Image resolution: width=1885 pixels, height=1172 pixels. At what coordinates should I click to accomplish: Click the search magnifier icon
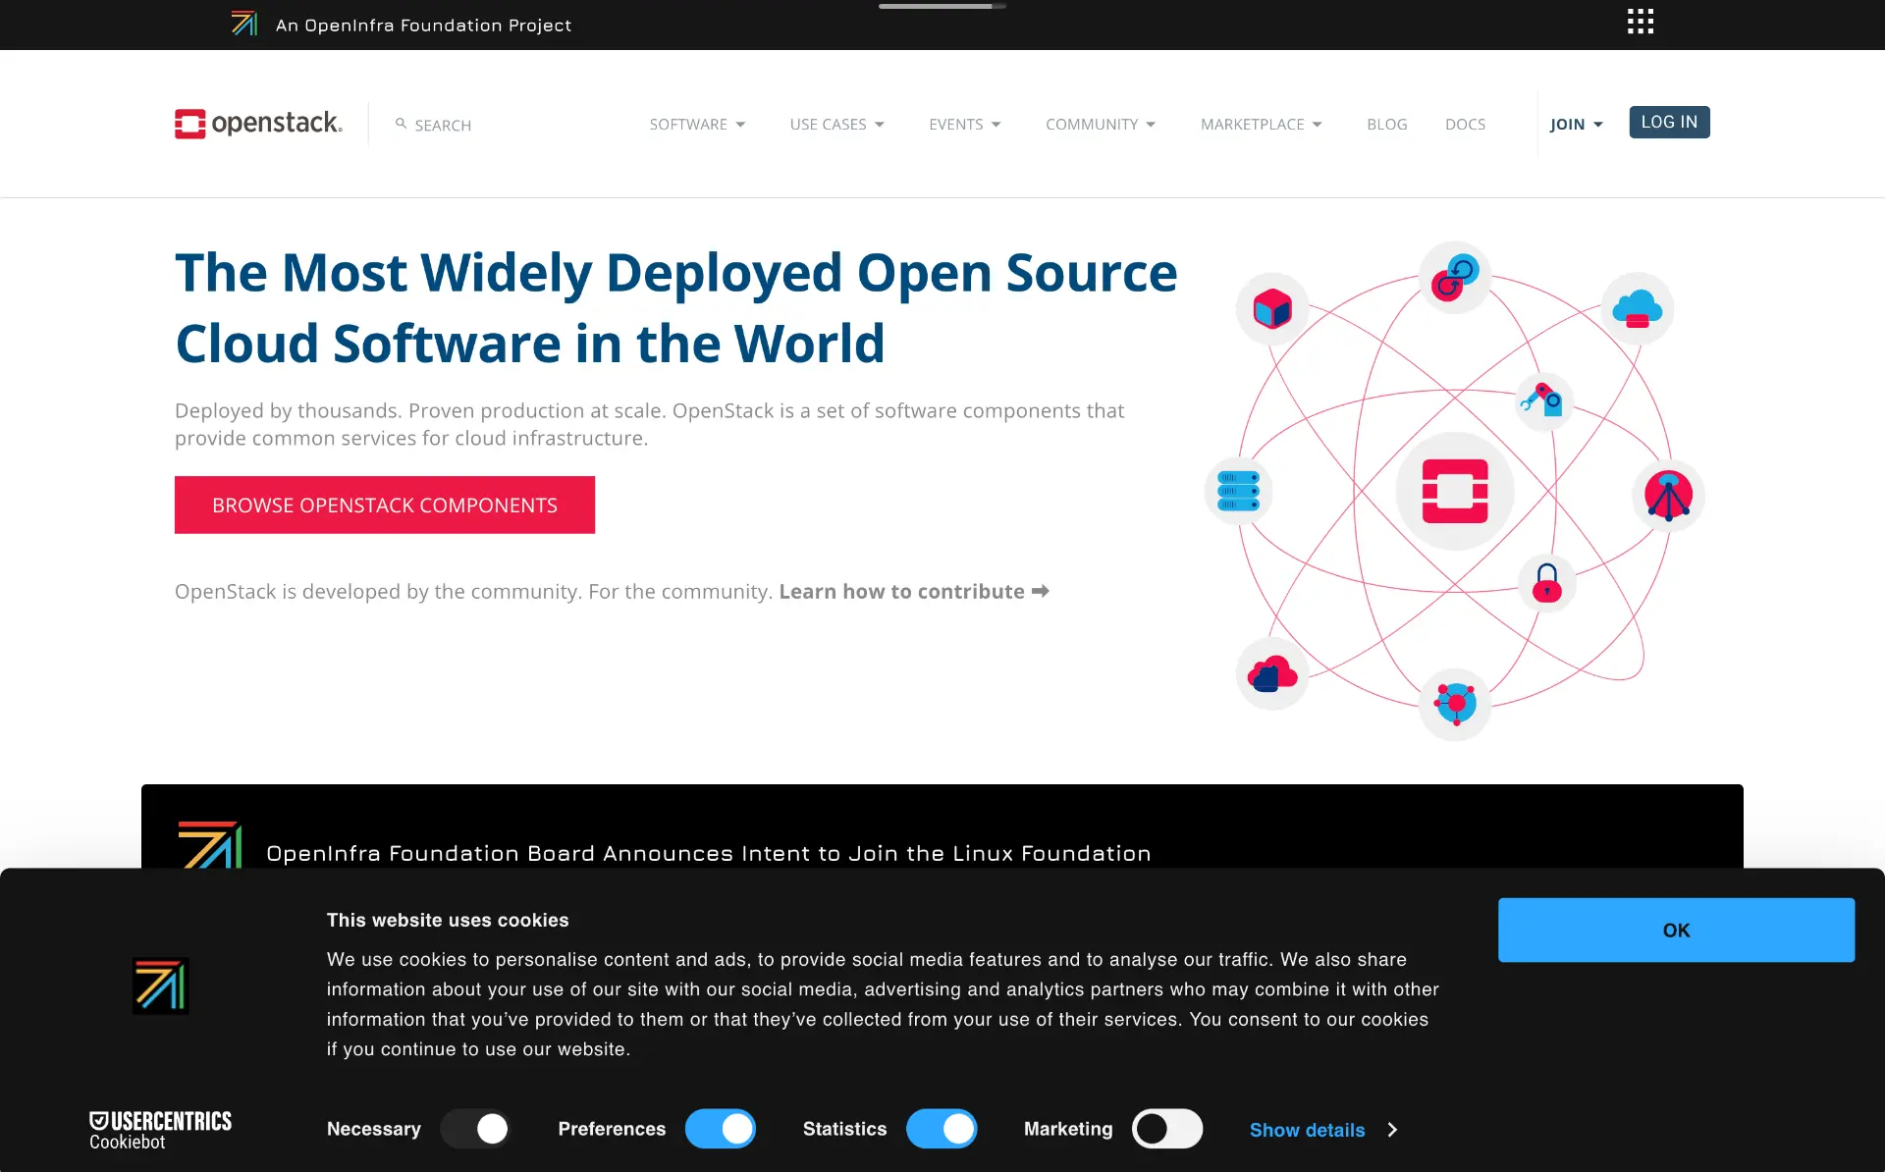coord(401,124)
